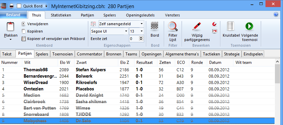
Task: Sort by the Zwart column header
Action: [x=96, y=63]
